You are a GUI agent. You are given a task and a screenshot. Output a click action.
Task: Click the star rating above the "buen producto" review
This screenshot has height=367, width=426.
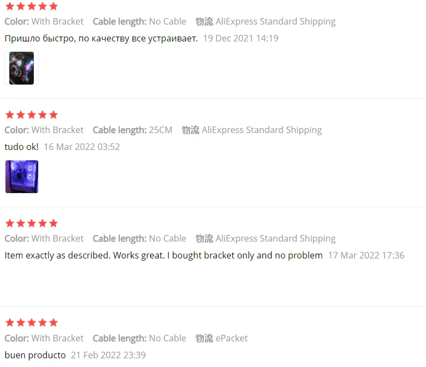coord(31,323)
